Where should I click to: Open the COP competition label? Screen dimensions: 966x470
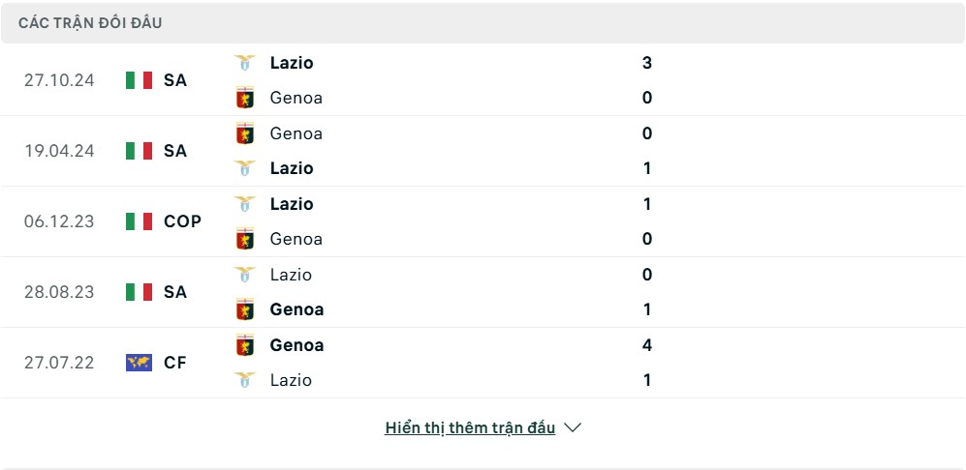tap(182, 221)
